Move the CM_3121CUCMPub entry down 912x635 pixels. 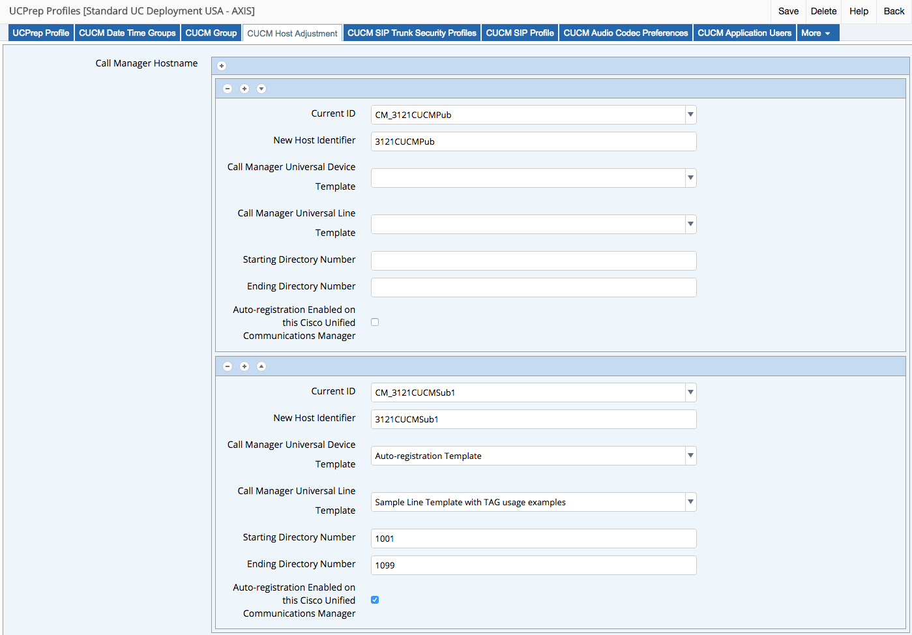(x=261, y=89)
